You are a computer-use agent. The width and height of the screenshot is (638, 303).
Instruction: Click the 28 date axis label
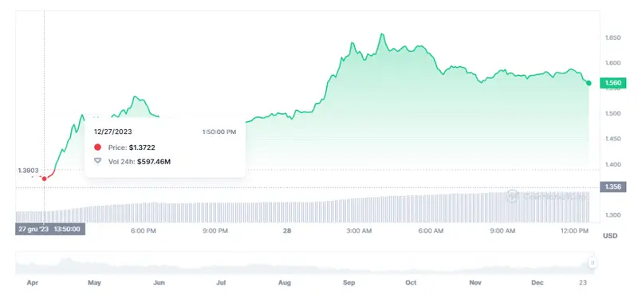pyautogui.click(x=287, y=230)
